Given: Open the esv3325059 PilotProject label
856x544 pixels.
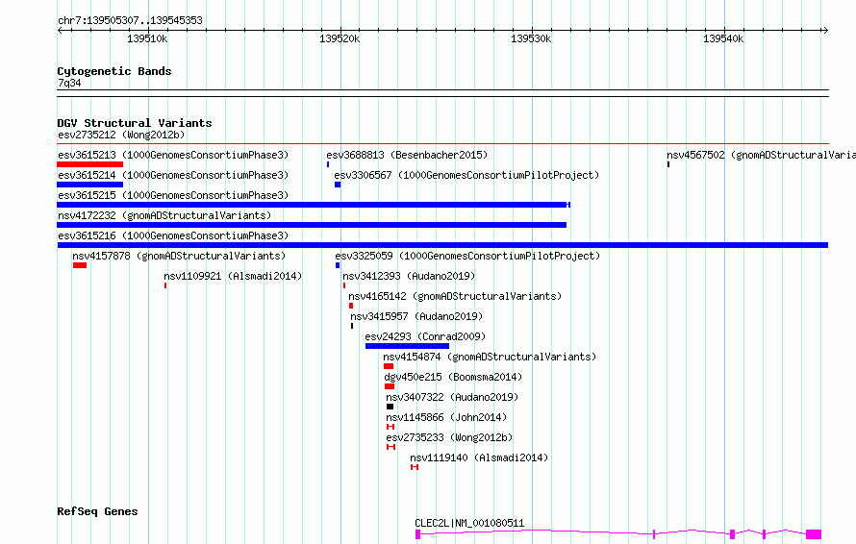Looking at the screenshot, I should pyautogui.click(x=467, y=256).
